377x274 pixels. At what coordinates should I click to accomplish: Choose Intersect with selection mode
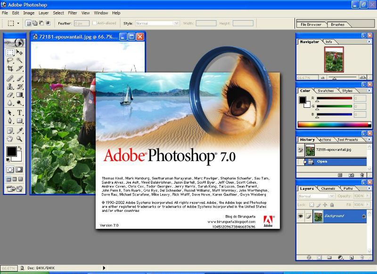click(48, 23)
